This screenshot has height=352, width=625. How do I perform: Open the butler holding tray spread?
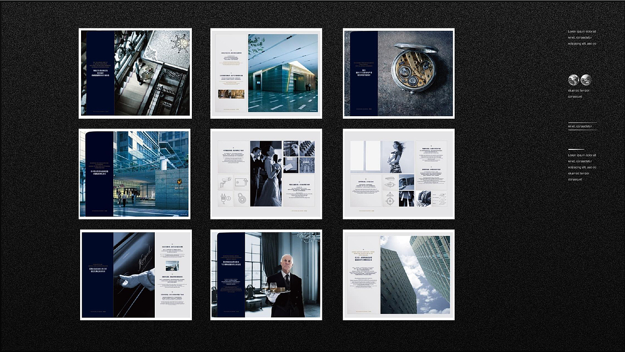point(266,275)
